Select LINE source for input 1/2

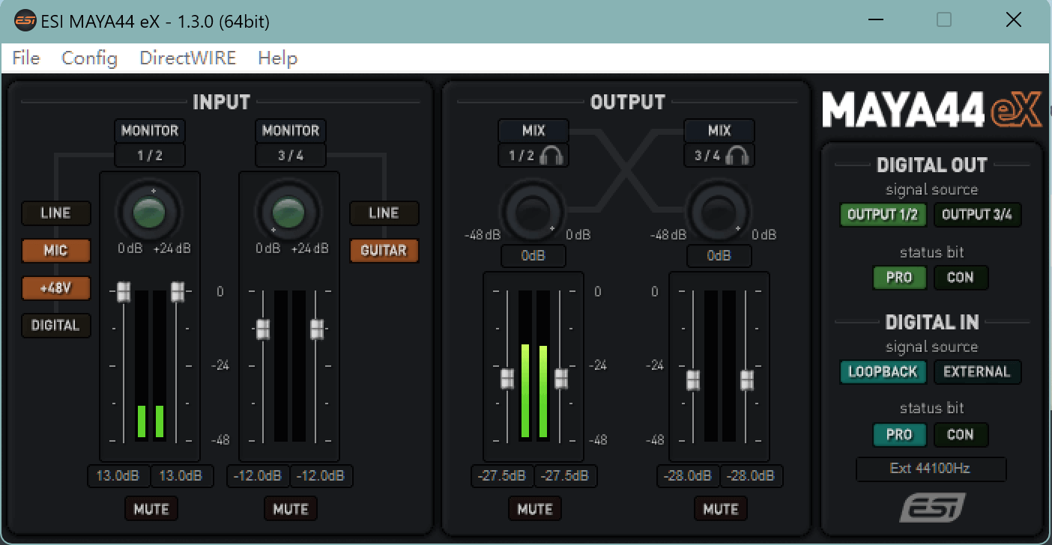[55, 213]
